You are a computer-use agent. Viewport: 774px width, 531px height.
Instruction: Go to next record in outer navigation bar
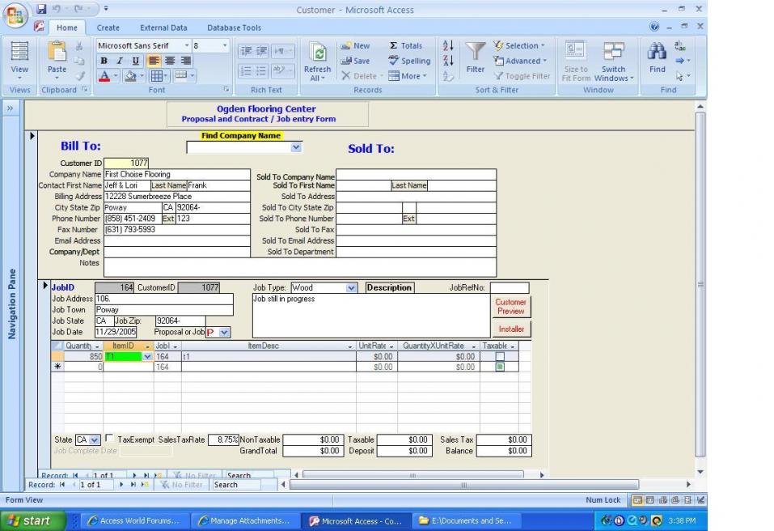[x=121, y=485]
